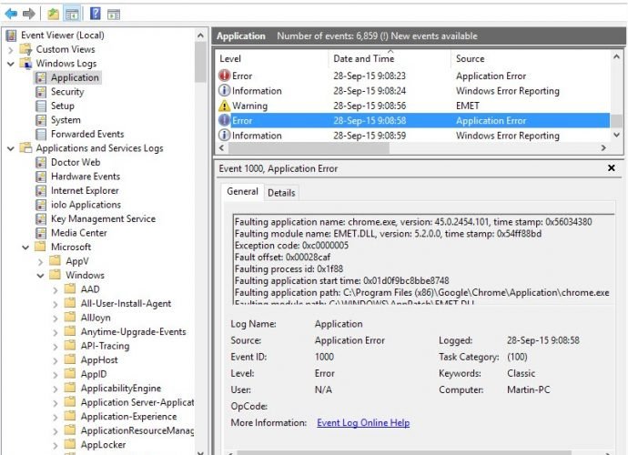
Task: Click the event list horizontal scrollbar thumb
Action: point(309,147)
